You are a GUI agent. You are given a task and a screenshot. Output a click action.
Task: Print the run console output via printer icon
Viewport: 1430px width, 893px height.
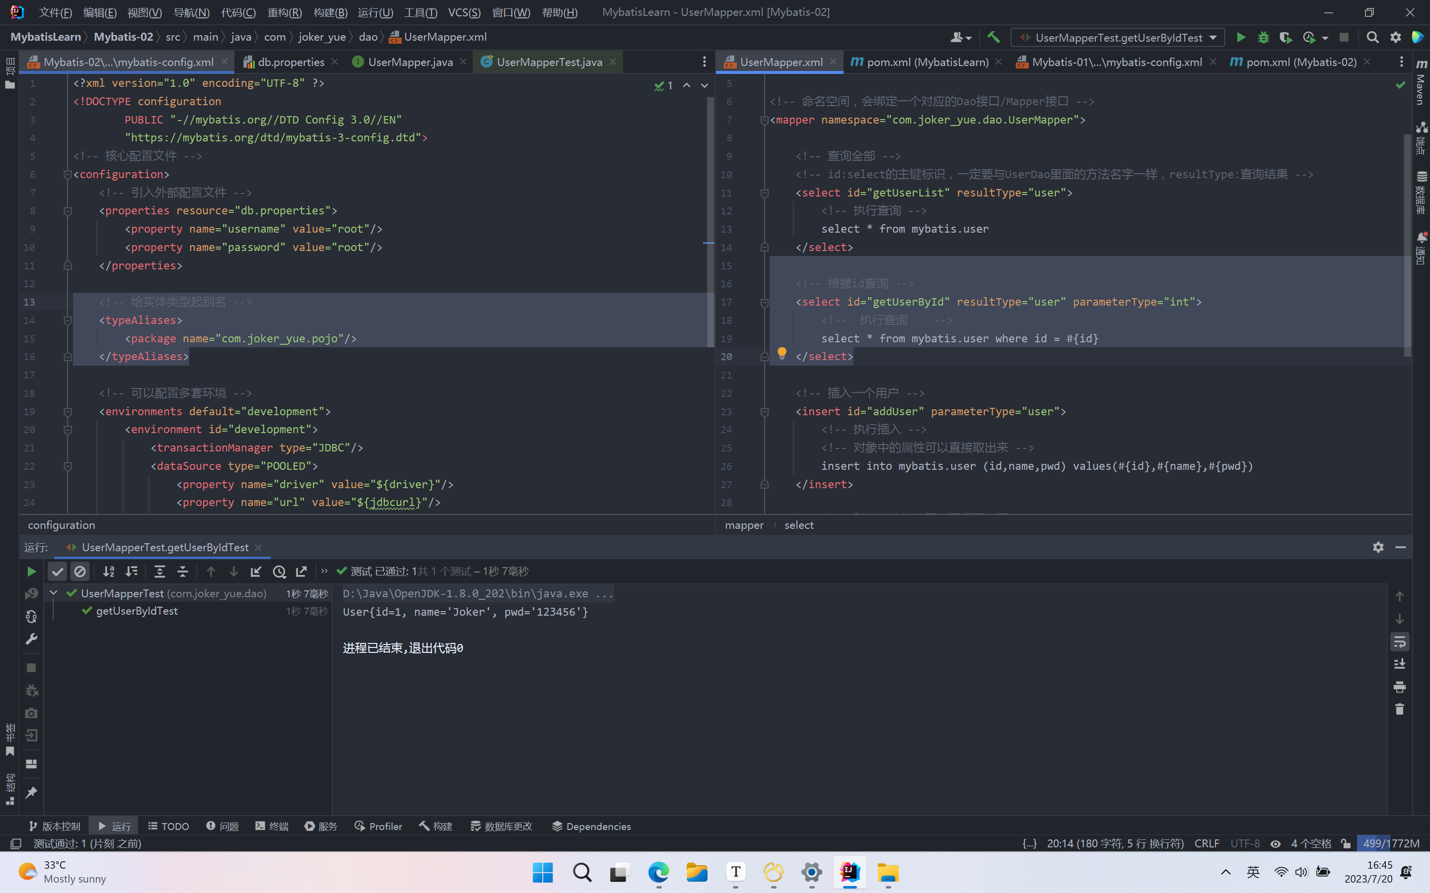click(x=1399, y=686)
